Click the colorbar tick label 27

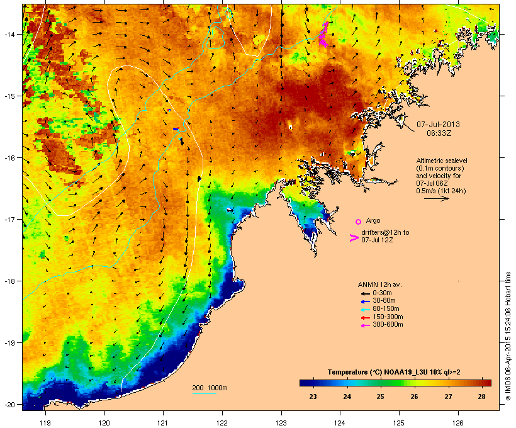[x=448, y=397]
